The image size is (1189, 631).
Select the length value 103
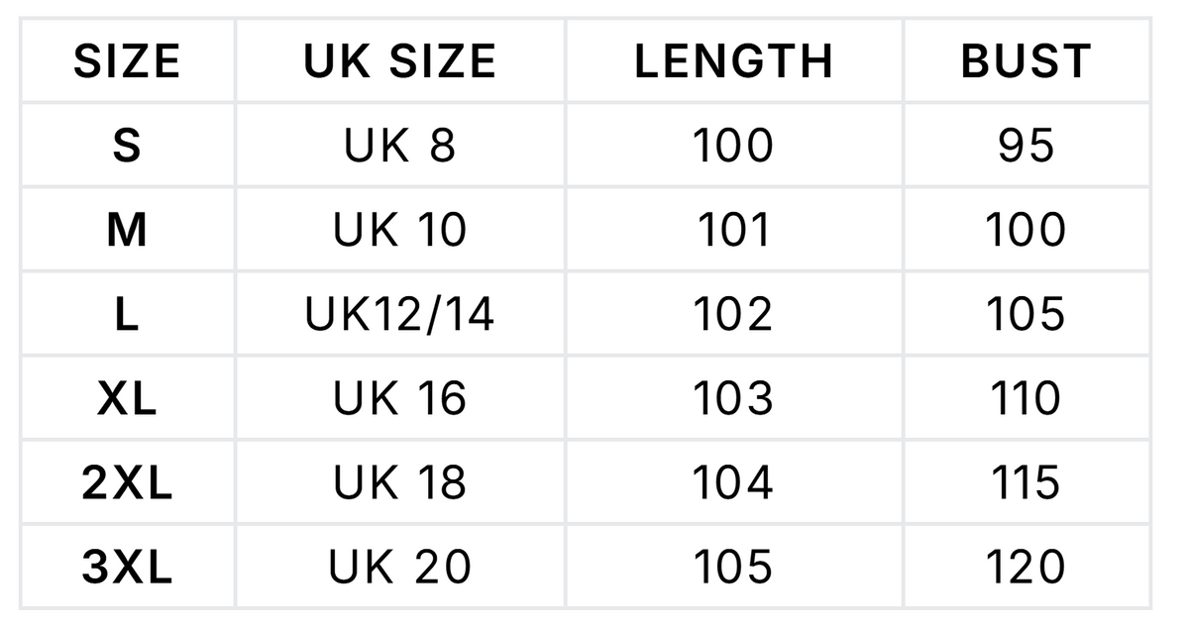[733, 399]
